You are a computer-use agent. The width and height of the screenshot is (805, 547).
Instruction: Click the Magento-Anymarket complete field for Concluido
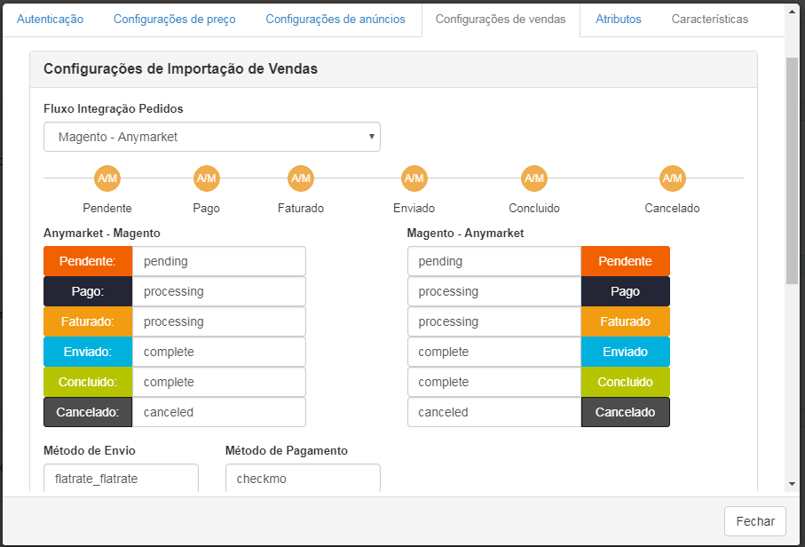pyautogui.click(x=494, y=382)
